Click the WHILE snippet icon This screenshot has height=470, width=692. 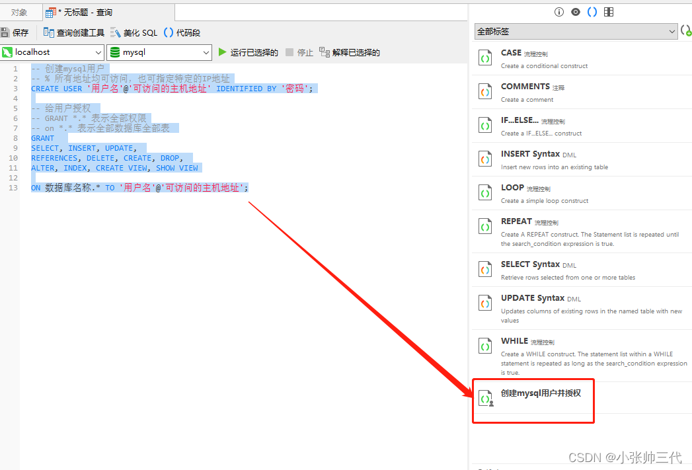[x=485, y=346]
